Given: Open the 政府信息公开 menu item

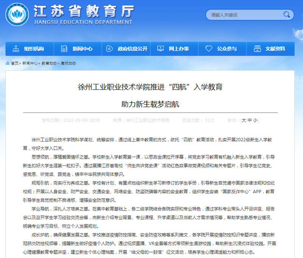Looking at the screenshot, I should [133, 49].
